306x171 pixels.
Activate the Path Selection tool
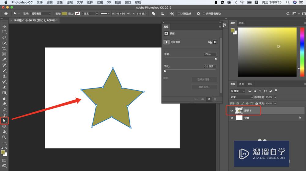[4, 121]
